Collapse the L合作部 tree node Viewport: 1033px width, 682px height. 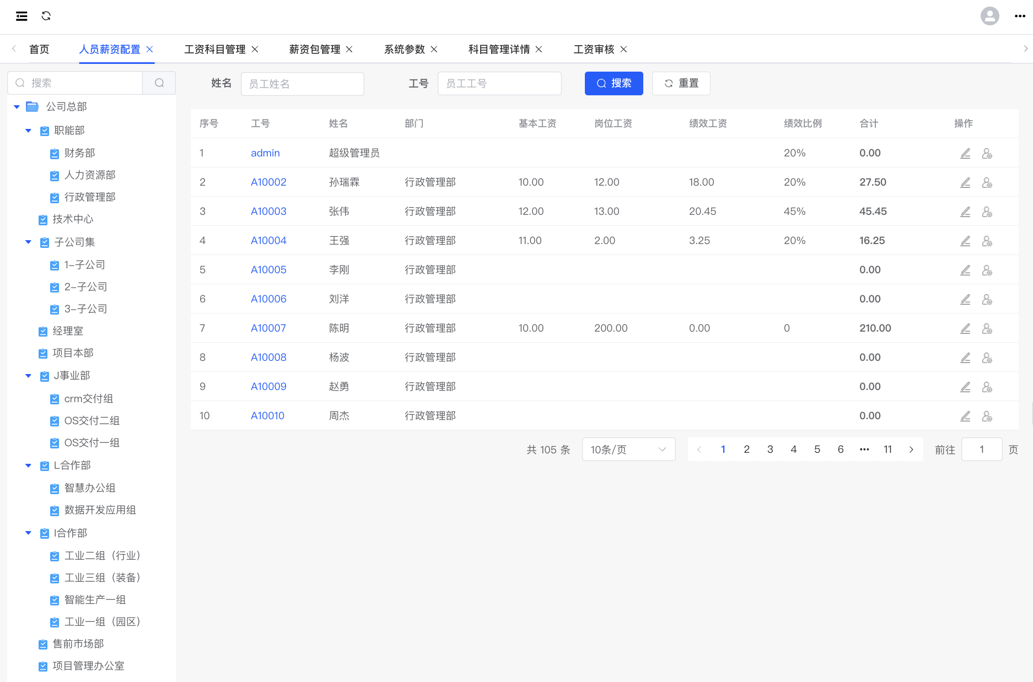(28, 466)
